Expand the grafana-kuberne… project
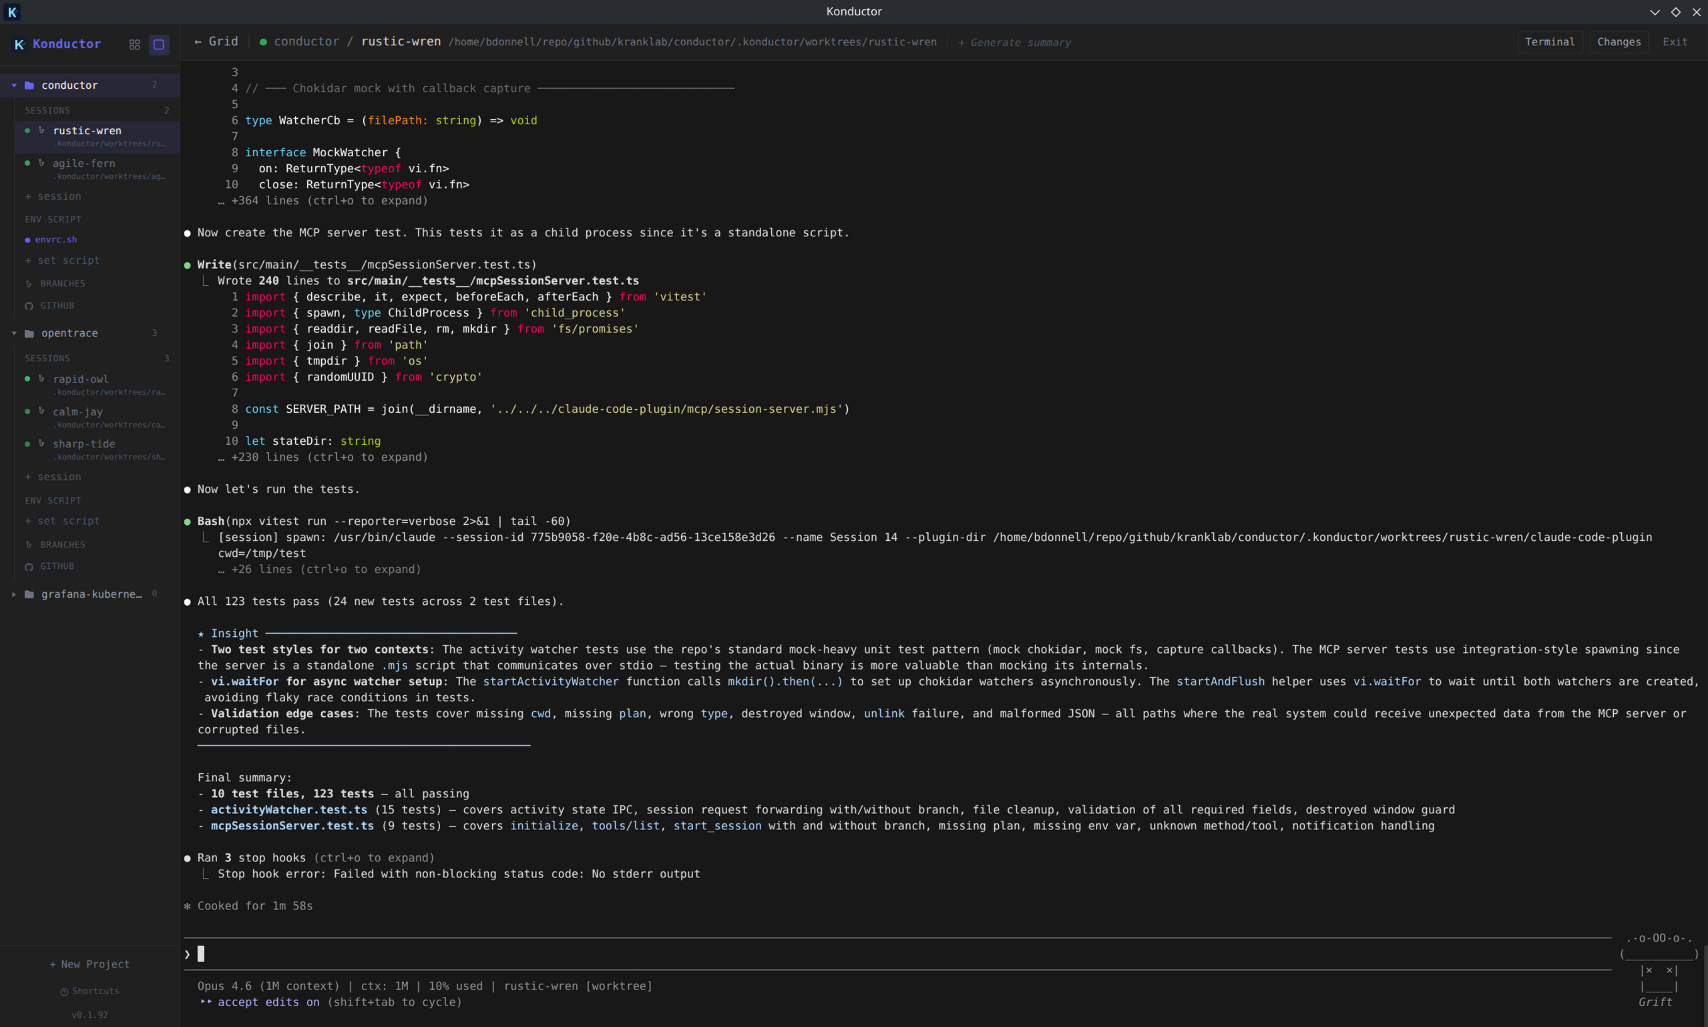 [x=14, y=594]
